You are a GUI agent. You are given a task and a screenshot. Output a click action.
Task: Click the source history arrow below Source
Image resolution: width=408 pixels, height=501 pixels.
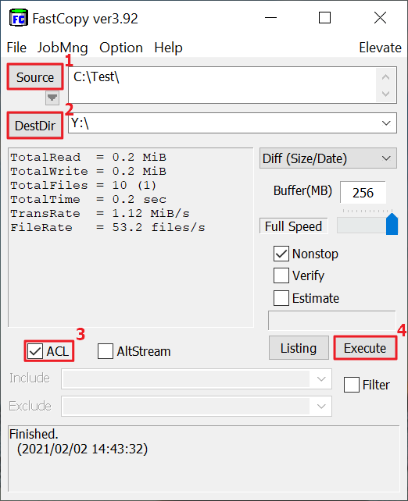(52, 98)
